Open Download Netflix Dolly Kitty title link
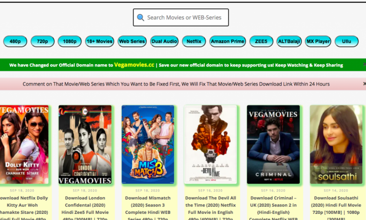Image resolution: width=366 pixels, height=220 pixels. click(23, 208)
